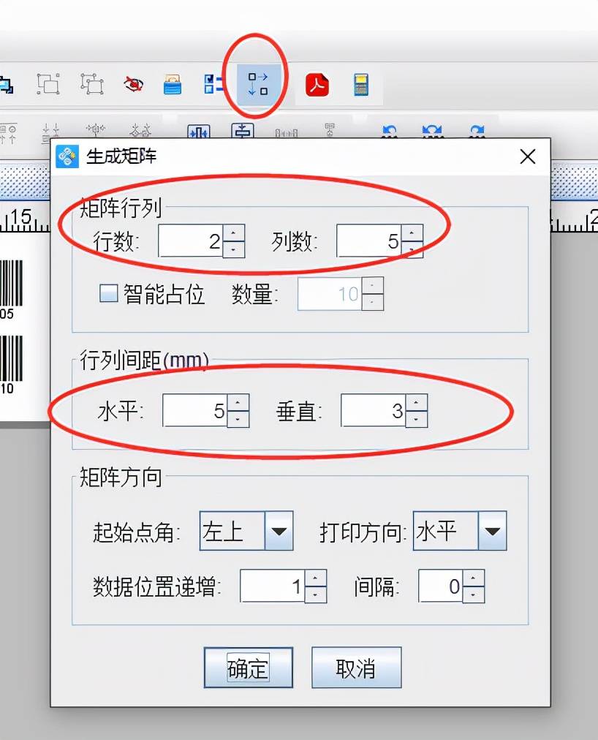Viewport: 598px width, 740px height.
Task: Click the blue checklist toolbar icon
Action: click(213, 85)
